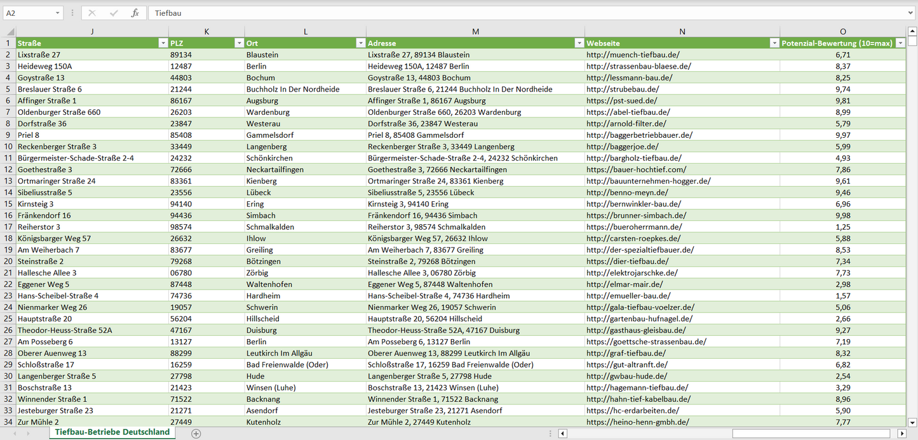Viewport: 918px width, 440px height.
Task: Click the Cancel X icon in formula bar
Action: point(92,13)
